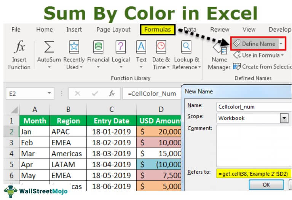Viewport: 292px width, 200px height.
Task: Click the AutoSum sigma icon
Action: [x=49, y=47]
